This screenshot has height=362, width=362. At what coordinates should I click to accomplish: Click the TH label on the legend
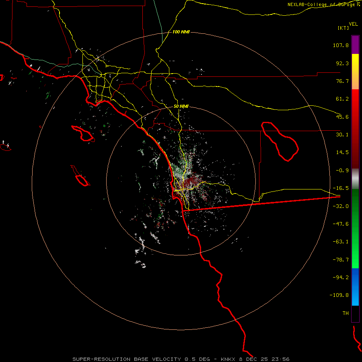point(346,313)
